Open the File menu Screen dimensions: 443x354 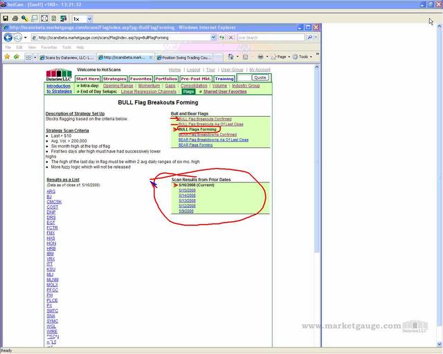point(8,48)
